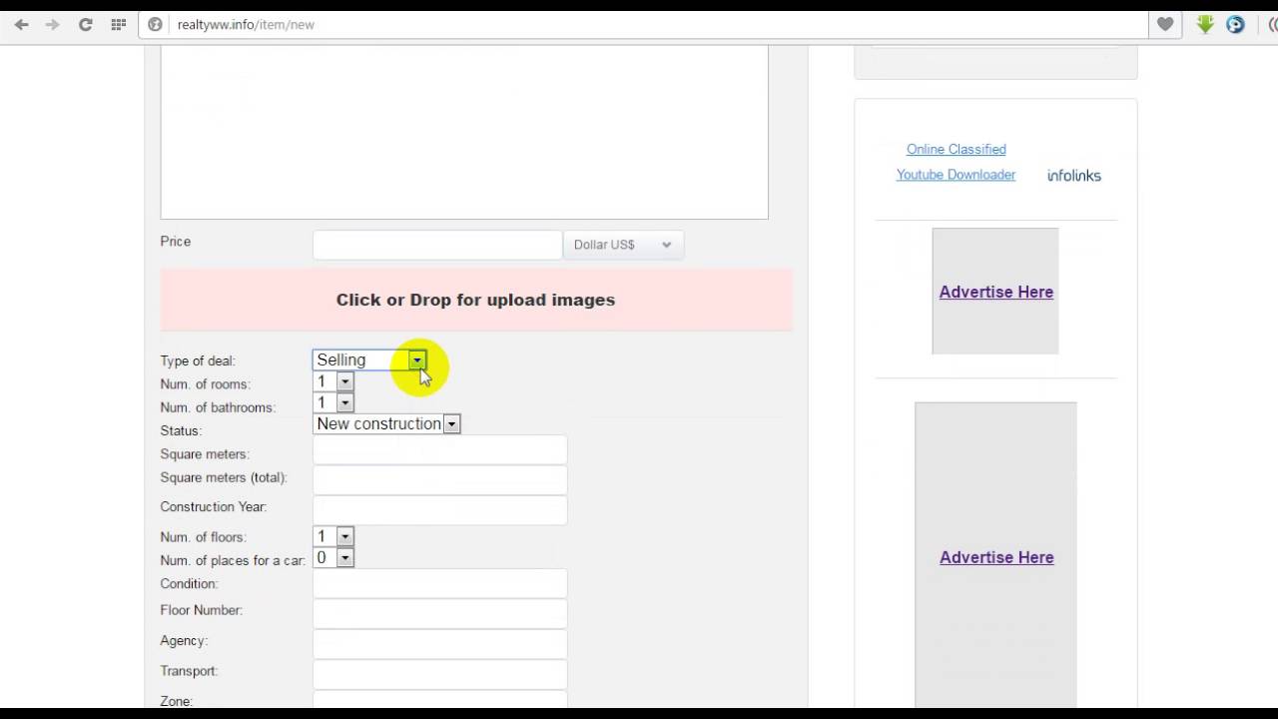This screenshot has width=1278, height=719.
Task: Click the 'Price' label
Action: click(175, 242)
